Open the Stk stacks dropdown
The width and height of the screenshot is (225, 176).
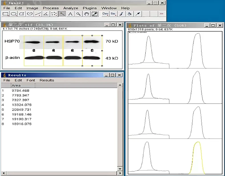(x=113, y=14)
